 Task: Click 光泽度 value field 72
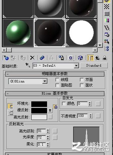[41, 138]
